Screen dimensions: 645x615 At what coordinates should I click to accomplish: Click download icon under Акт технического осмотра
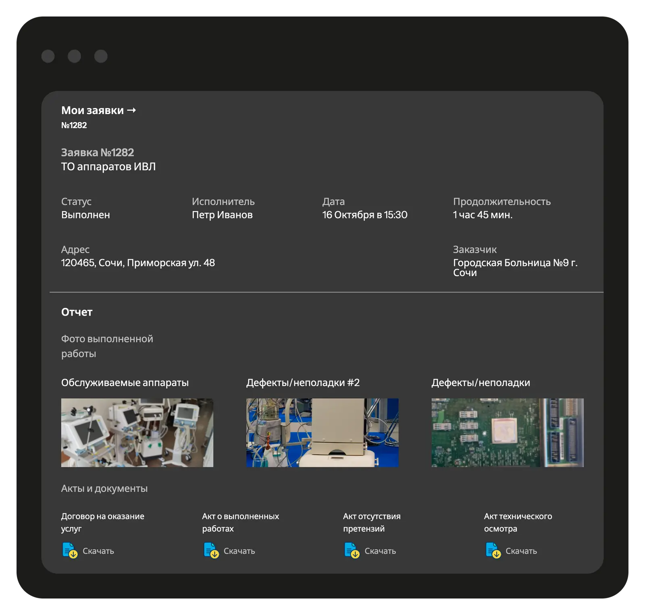pos(493,551)
